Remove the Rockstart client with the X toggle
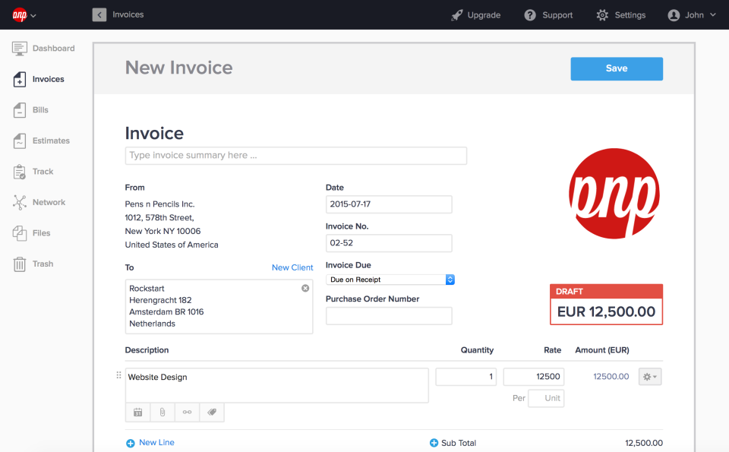Image resolution: width=729 pixels, height=452 pixels. pyautogui.click(x=305, y=288)
